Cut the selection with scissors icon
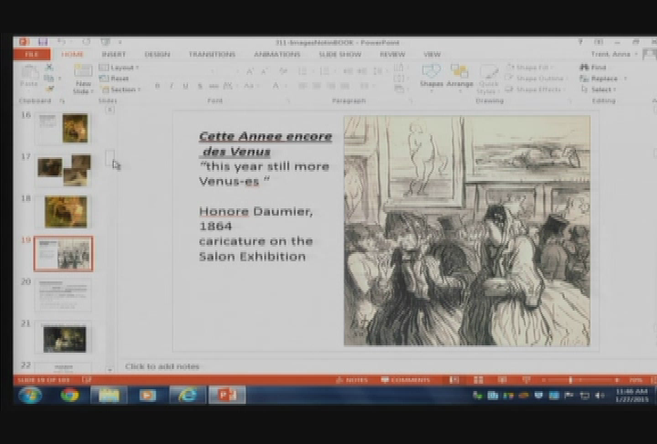 click(x=49, y=67)
